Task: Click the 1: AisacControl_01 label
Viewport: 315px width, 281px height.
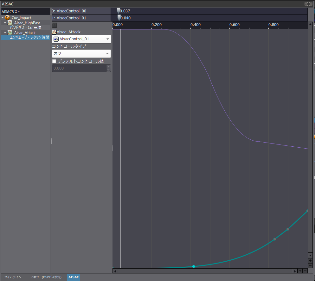Action: (x=69, y=18)
